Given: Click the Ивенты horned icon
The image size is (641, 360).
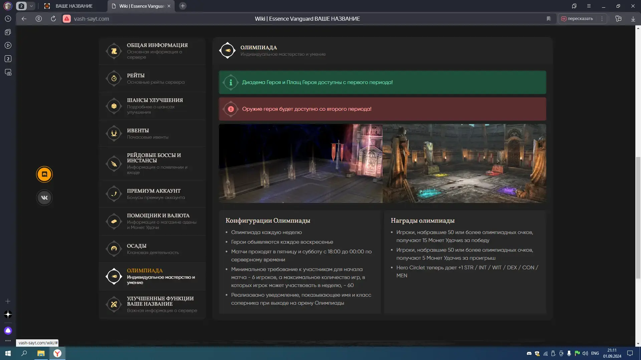Looking at the screenshot, I should tap(114, 133).
